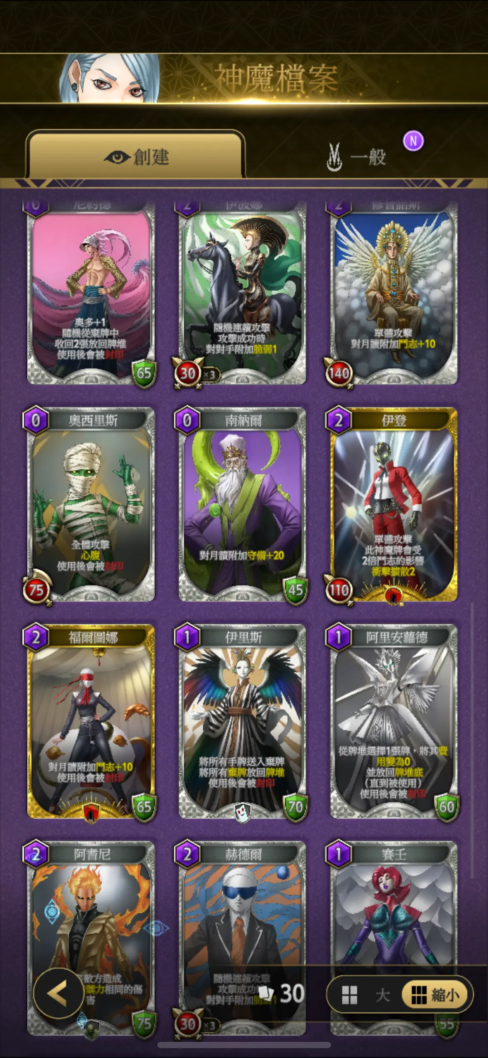The height and width of the screenshot is (1058, 488).
Task: Select the 南納爾 card
Action: tap(242, 504)
